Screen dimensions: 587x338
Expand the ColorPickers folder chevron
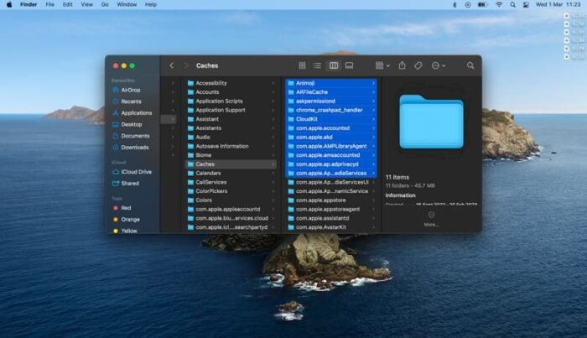273,191
